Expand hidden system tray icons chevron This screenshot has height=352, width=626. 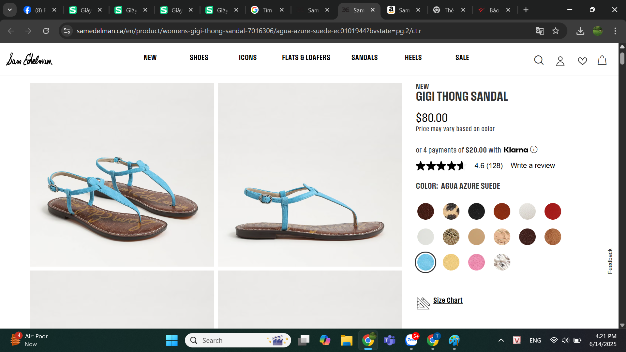(x=501, y=340)
